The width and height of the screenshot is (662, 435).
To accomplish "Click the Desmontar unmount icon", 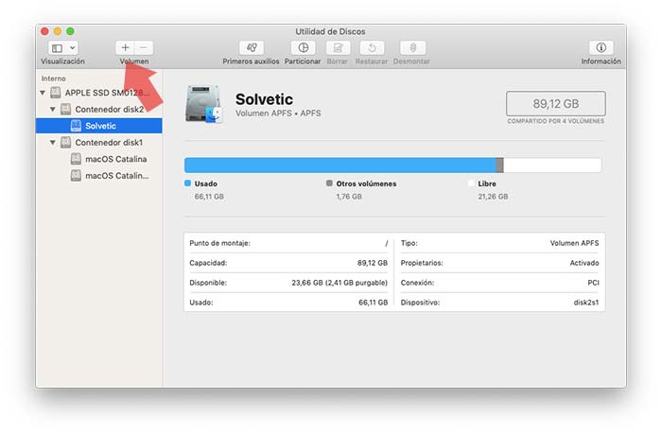I will pos(412,47).
